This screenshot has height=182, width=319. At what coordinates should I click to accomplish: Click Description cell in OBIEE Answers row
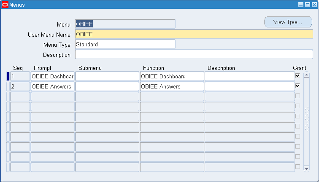click(x=250, y=86)
